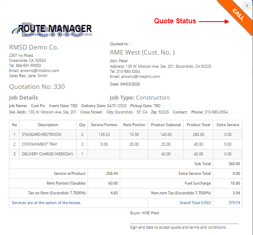This screenshot has width=253, height=235.
Task: Click the Extra Service column header
Action: point(228,125)
